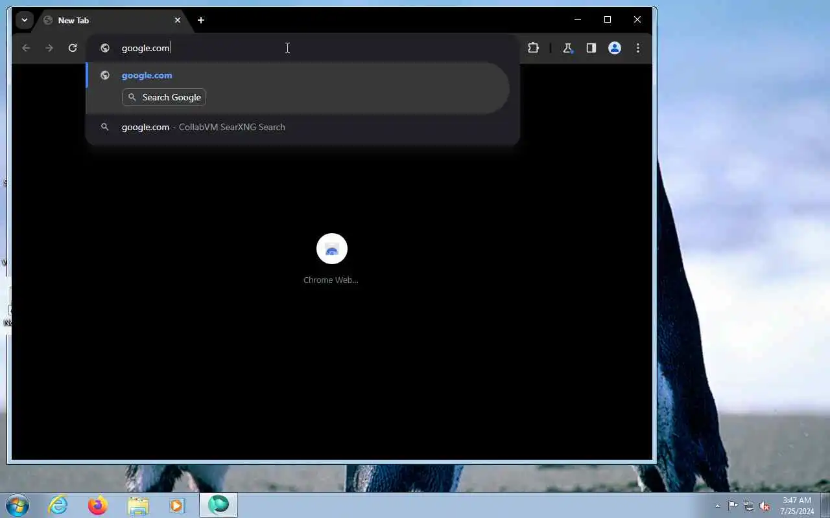The height and width of the screenshot is (518, 830).
Task: Launch Internet Explorer from taskbar
Action: [x=58, y=505]
